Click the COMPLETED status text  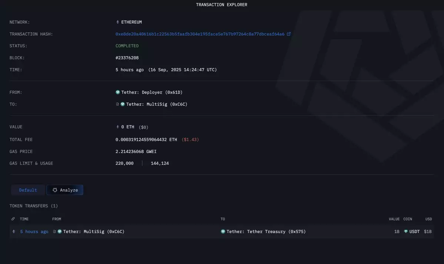pyautogui.click(x=127, y=46)
